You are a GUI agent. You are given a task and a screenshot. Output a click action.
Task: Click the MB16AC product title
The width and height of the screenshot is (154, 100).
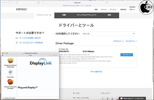coord(21,9)
